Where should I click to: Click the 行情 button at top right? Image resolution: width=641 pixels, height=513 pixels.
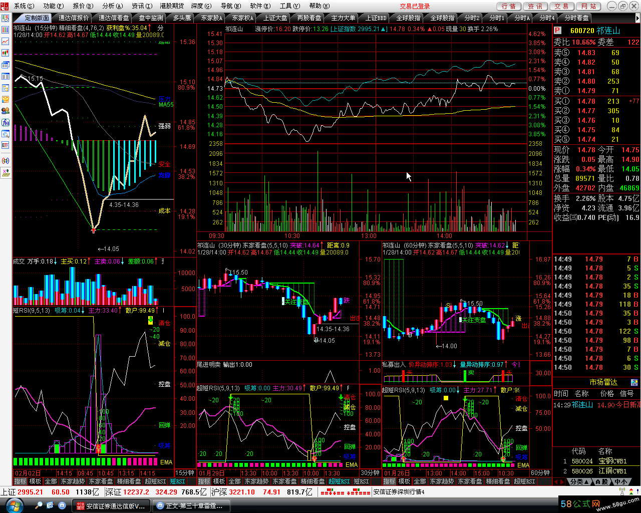click(508, 6)
